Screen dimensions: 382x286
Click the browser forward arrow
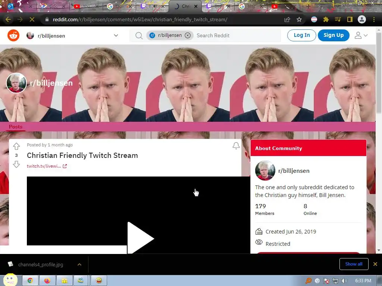click(x=20, y=19)
